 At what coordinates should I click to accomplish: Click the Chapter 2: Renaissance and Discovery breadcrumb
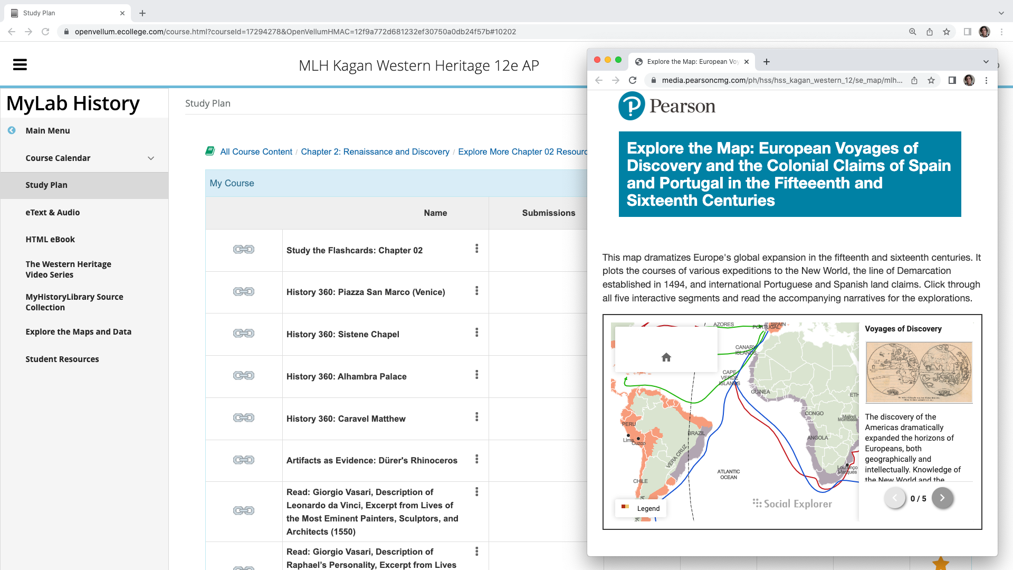tap(375, 152)
